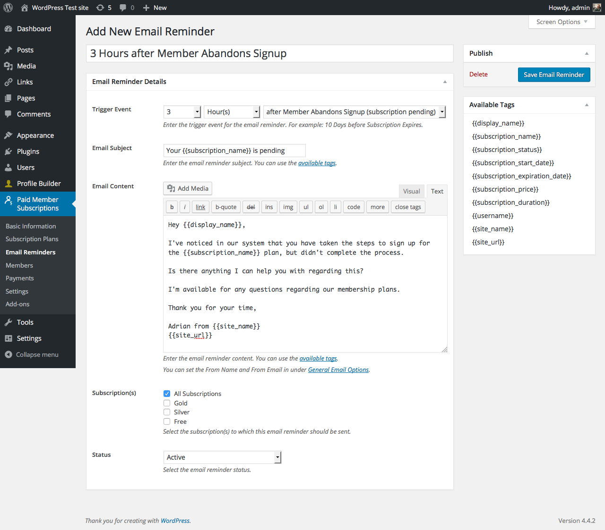Open Basic Information submenu item
Image resolution: width=605 pixels, height=530 pixels.
(x=31, y=226)
